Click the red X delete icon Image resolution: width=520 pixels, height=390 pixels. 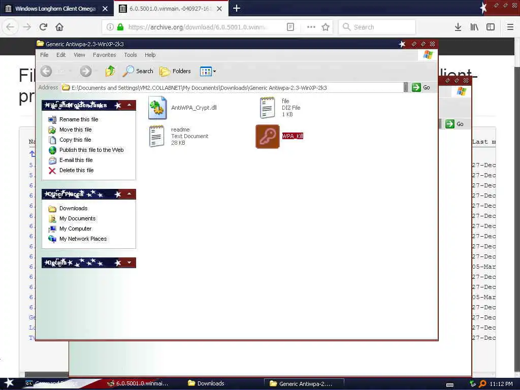click(x=52, y=171)
